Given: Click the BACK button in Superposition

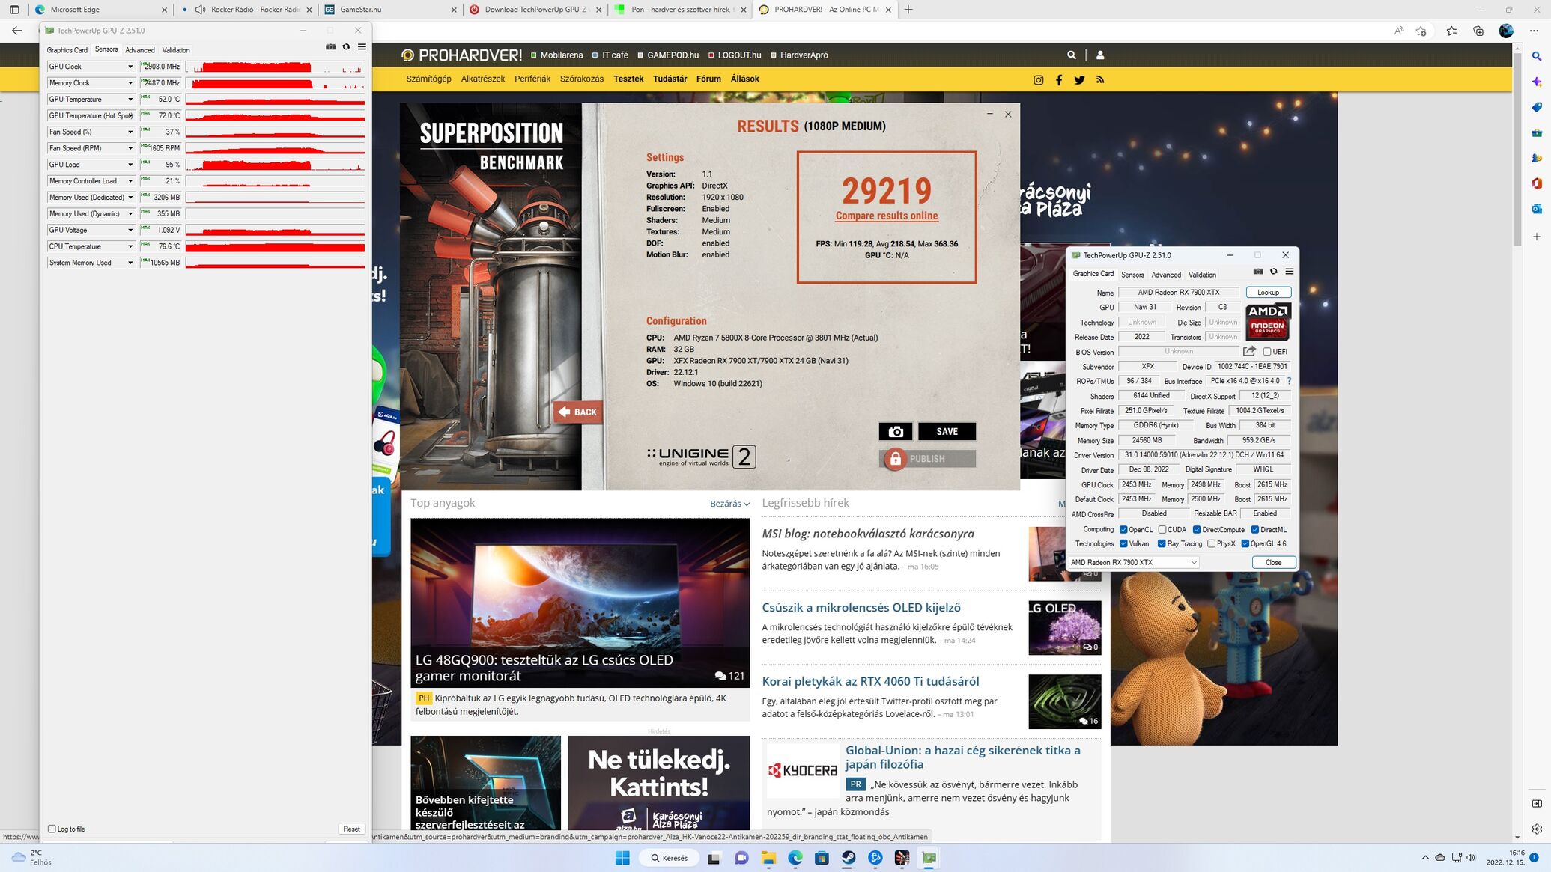Looking at the screenshot, I should 577,412.
